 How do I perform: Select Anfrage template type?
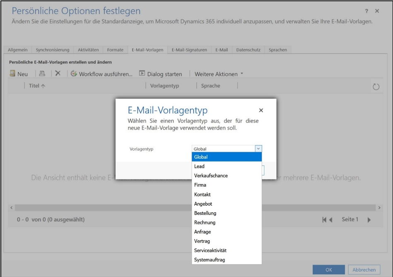coord(227,231)
